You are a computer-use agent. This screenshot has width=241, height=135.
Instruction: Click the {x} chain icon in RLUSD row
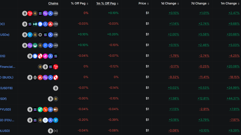tap(55, 131)
